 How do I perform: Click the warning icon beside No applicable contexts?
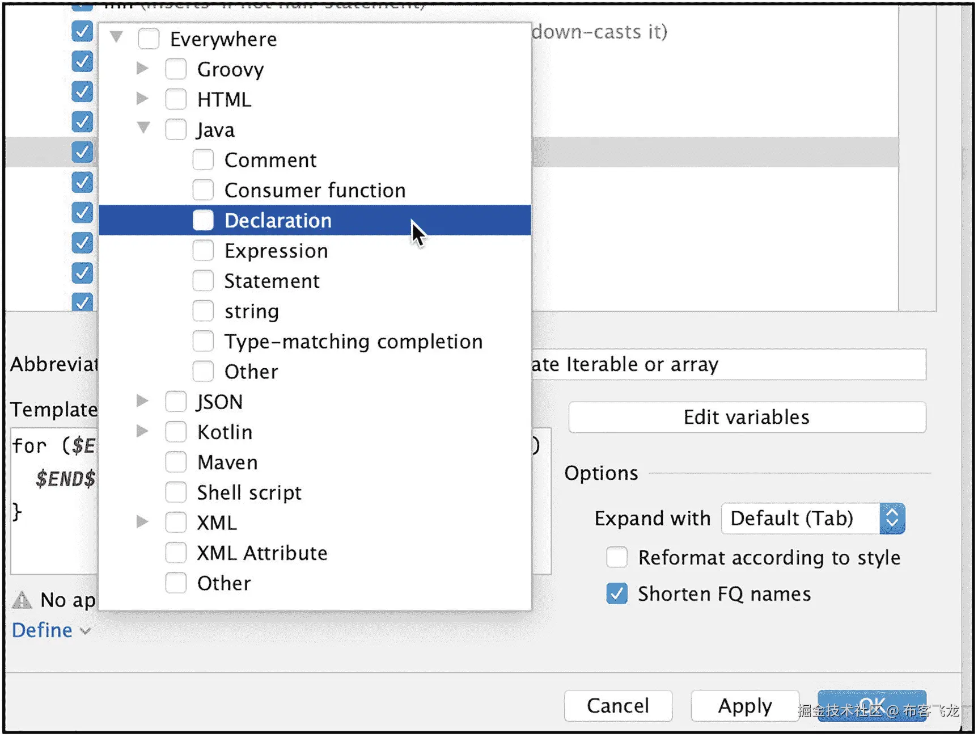(22, 600)
